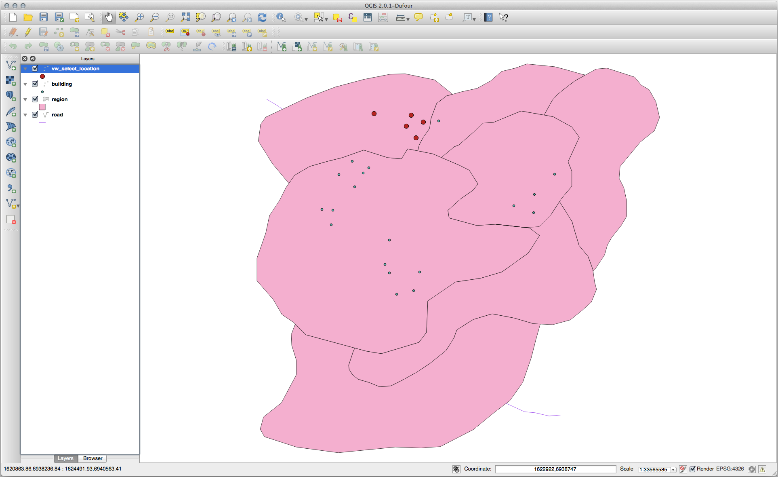Click the pink region color swatch
This screenshot has height=477, width=778.
coord(42,107)
